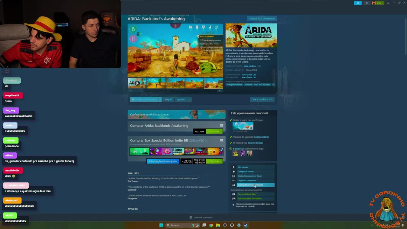Click Informações do conjunto button

(x=163, y=161)
